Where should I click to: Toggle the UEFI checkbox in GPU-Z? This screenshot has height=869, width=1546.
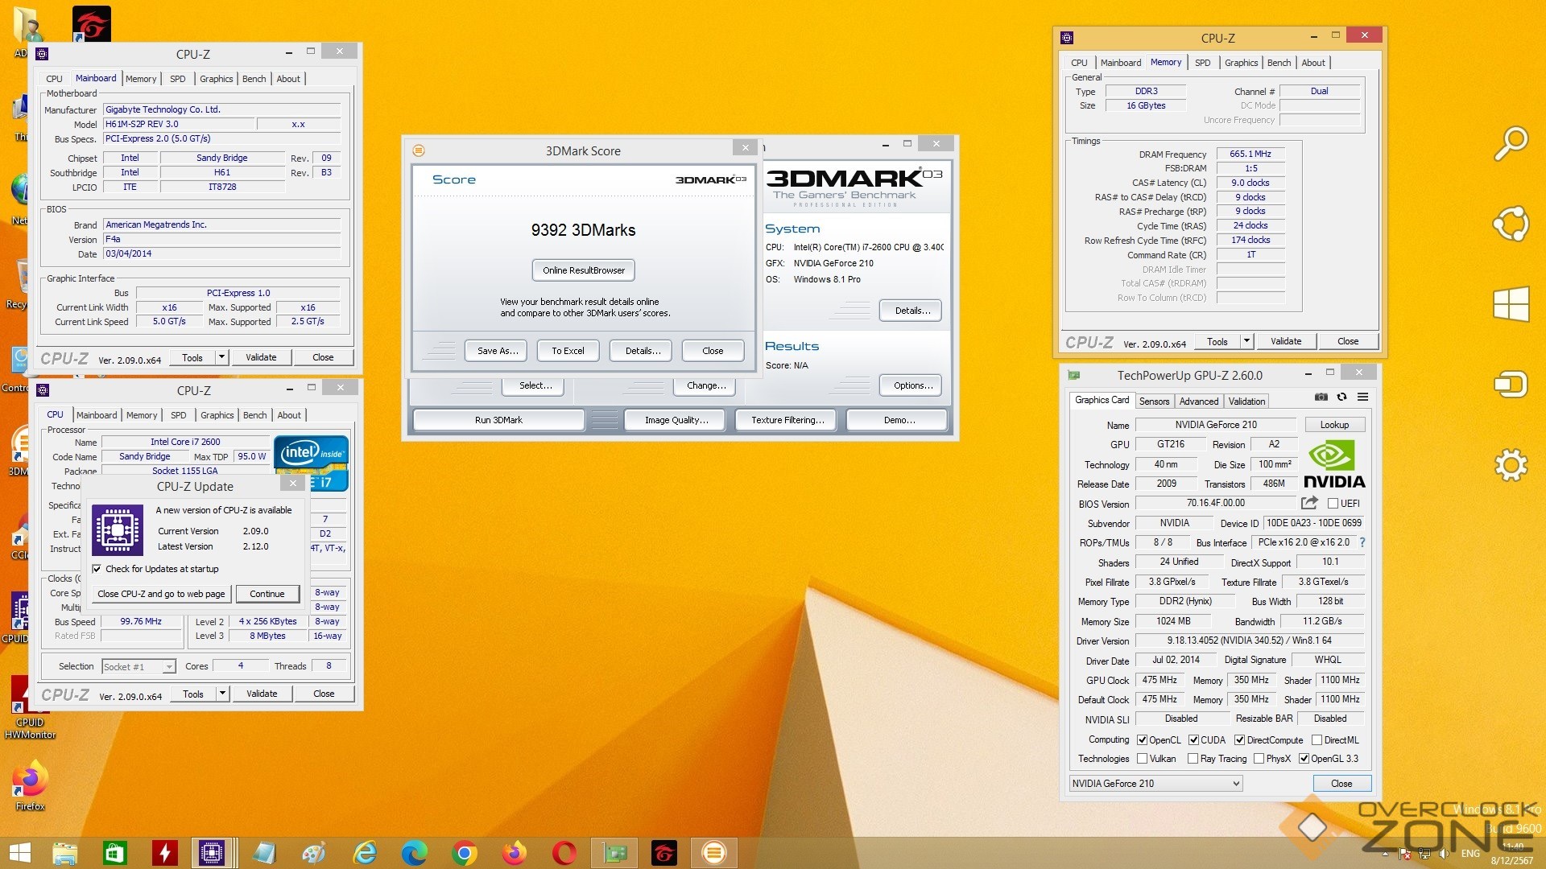point(1333,504)
